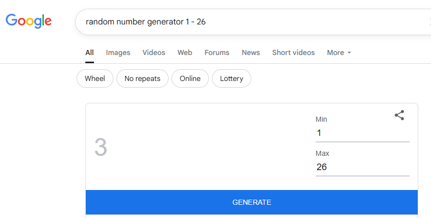This screenshot has width=431, height=218.
Task: Click the Google logo
Action: click(29, 21)
